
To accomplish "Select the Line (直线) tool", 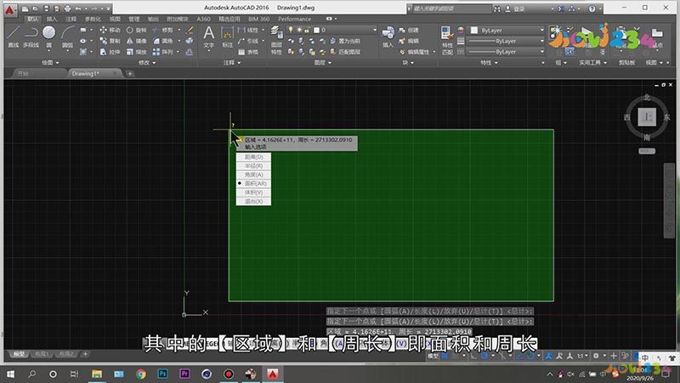I will coord(13,37).
